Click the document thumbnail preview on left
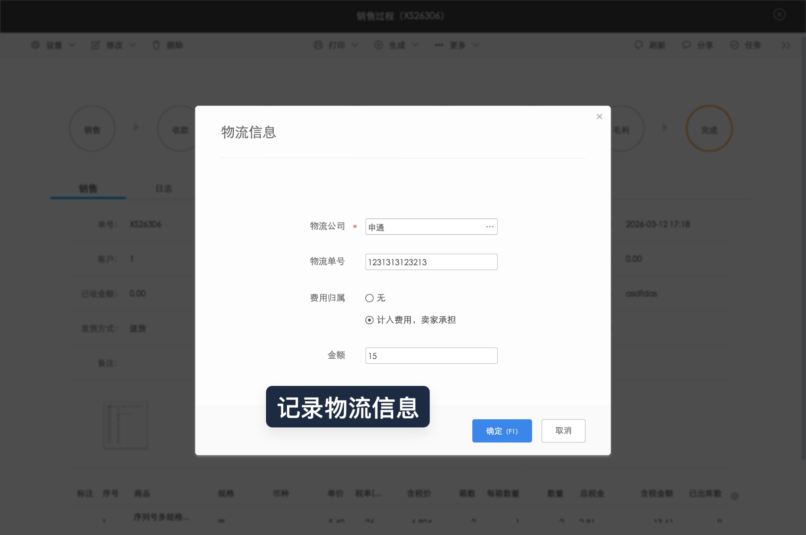This screenshot has height=535, width=806. coord(125,425)
